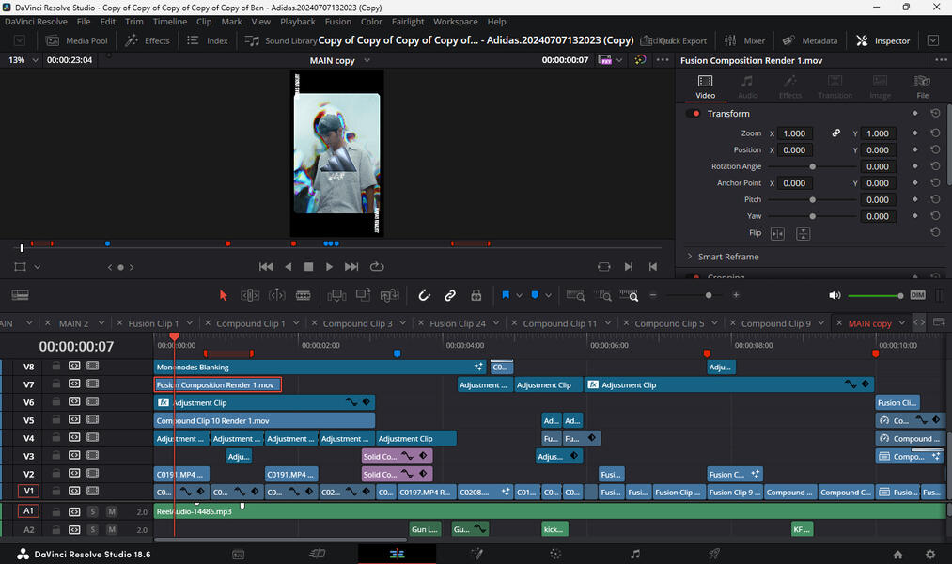Screen dimensions: 952x564
Task: Toggle snapping in the timeline toolbar
Action: coord(423,294)
